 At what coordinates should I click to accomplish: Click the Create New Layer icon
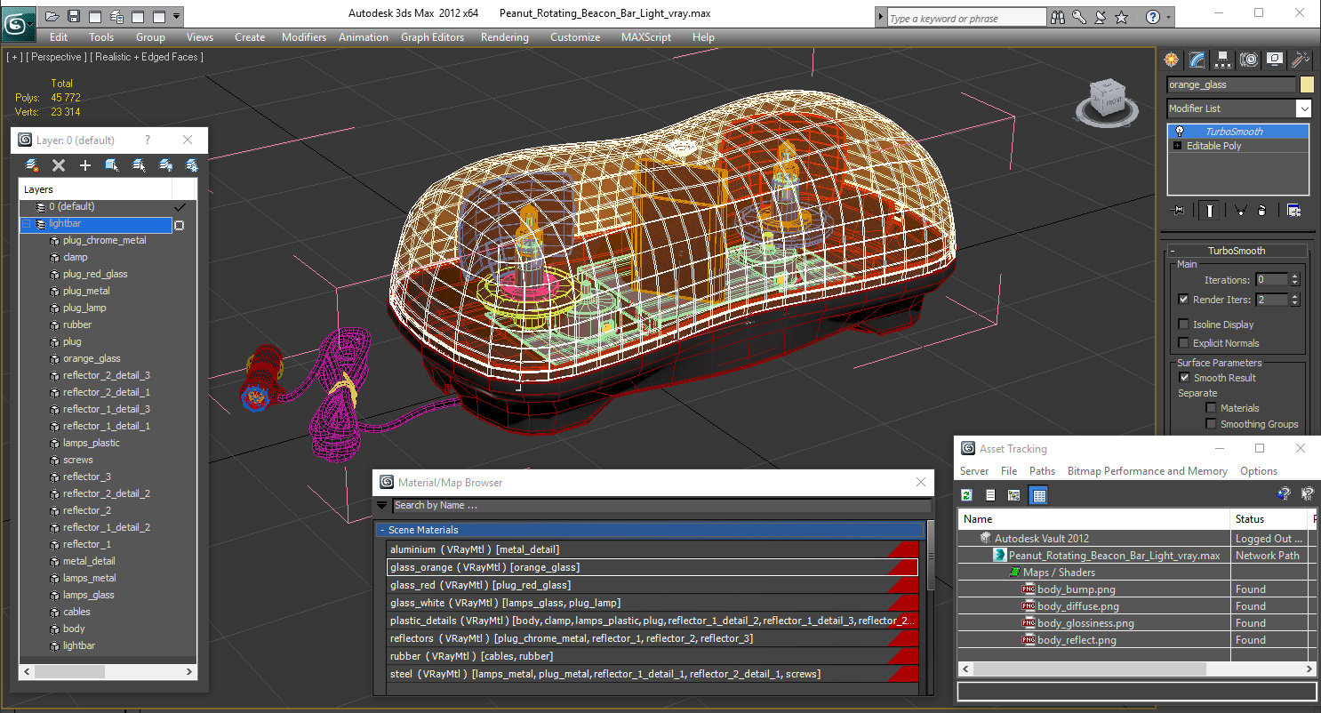[x=32, y=165]
